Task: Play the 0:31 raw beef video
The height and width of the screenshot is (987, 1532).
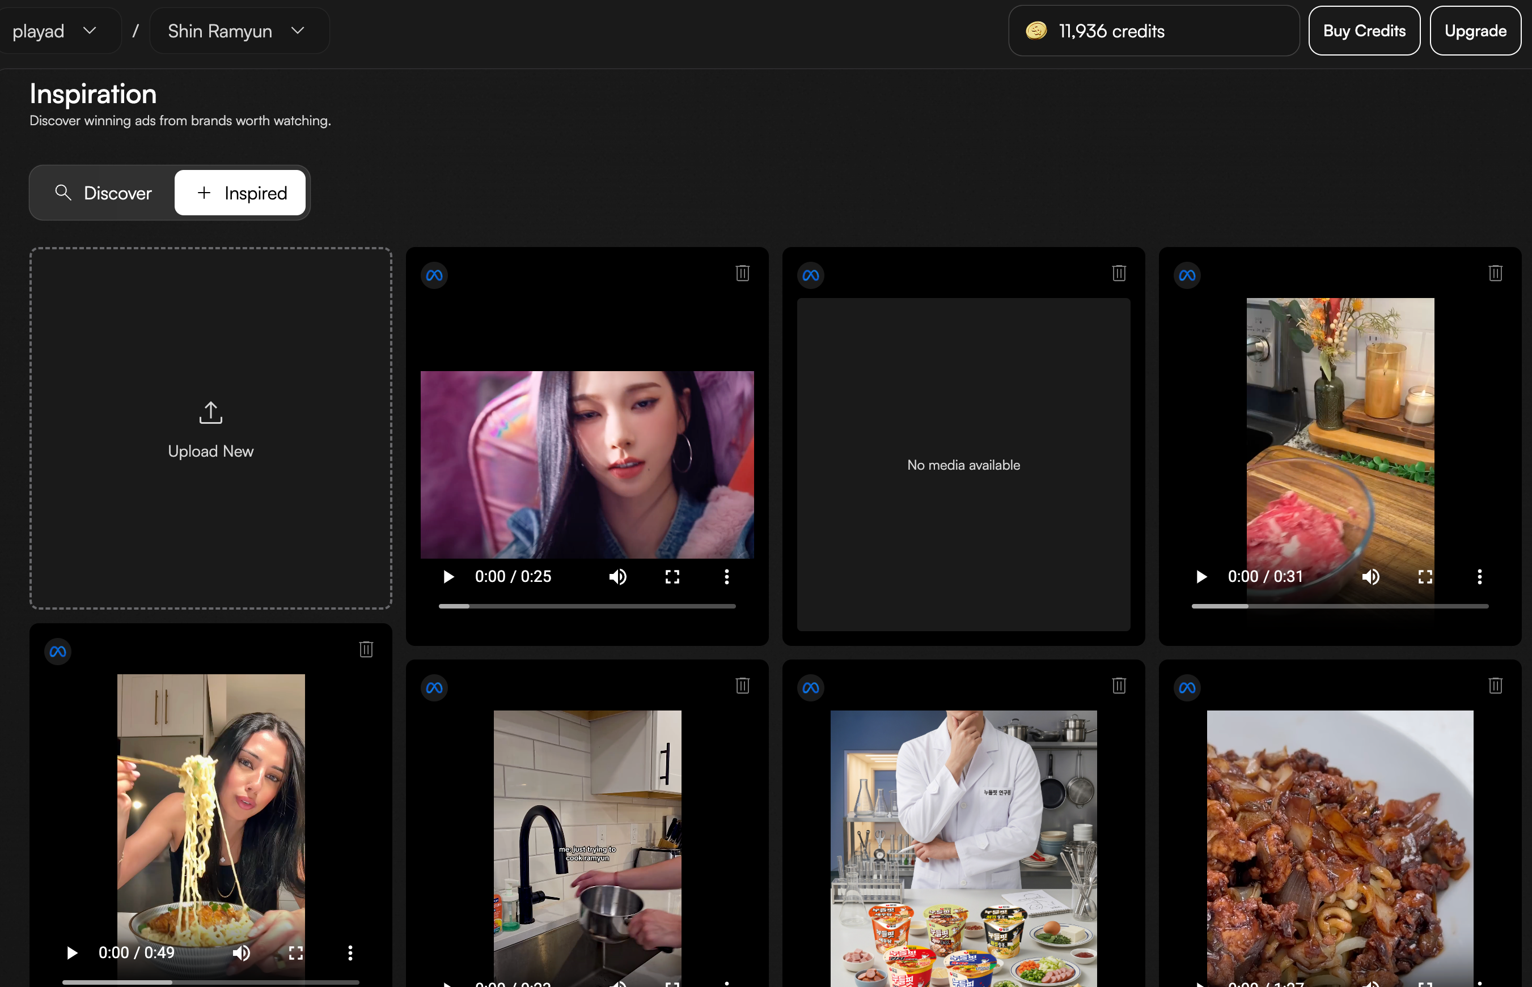Action: click(x=1201, y=577)
